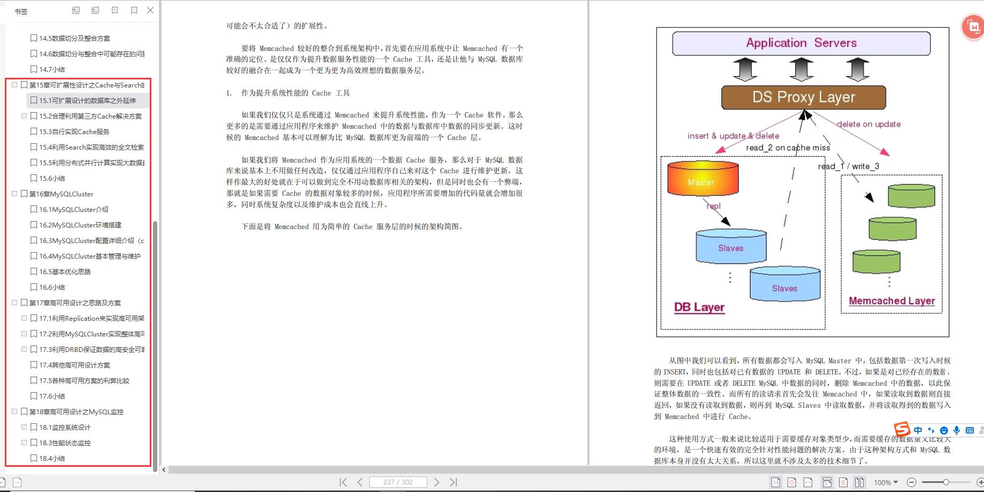The width and height of the screenshot is (984, 492).
Task: Click the red PDF-to-Word convert floating button
Action: click(973, 26)
